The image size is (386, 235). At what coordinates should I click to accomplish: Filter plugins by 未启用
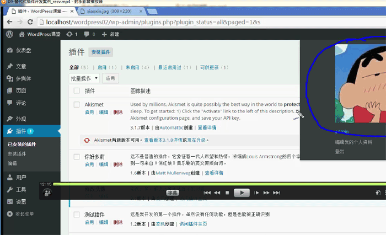[x=132, y=67]
